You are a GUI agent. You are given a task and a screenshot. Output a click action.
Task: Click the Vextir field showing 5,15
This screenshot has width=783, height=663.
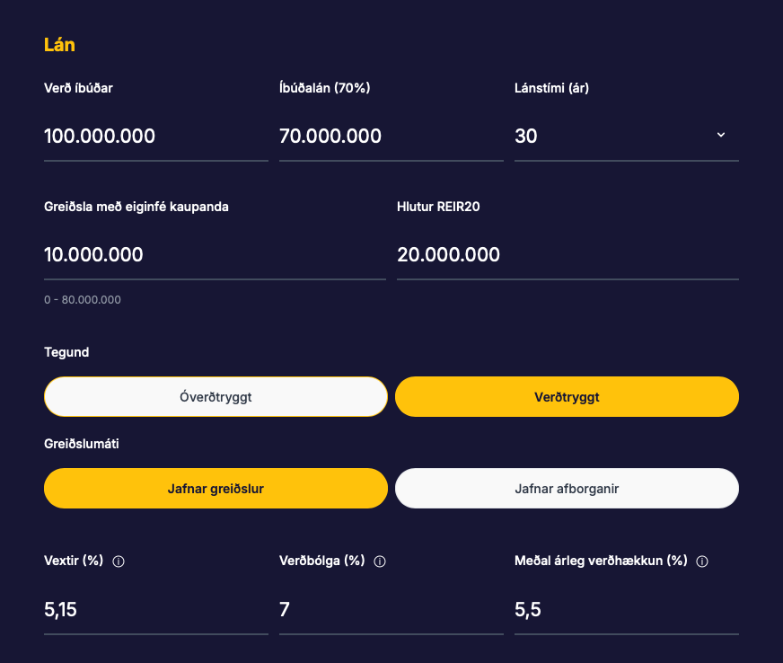coord(155,611)
